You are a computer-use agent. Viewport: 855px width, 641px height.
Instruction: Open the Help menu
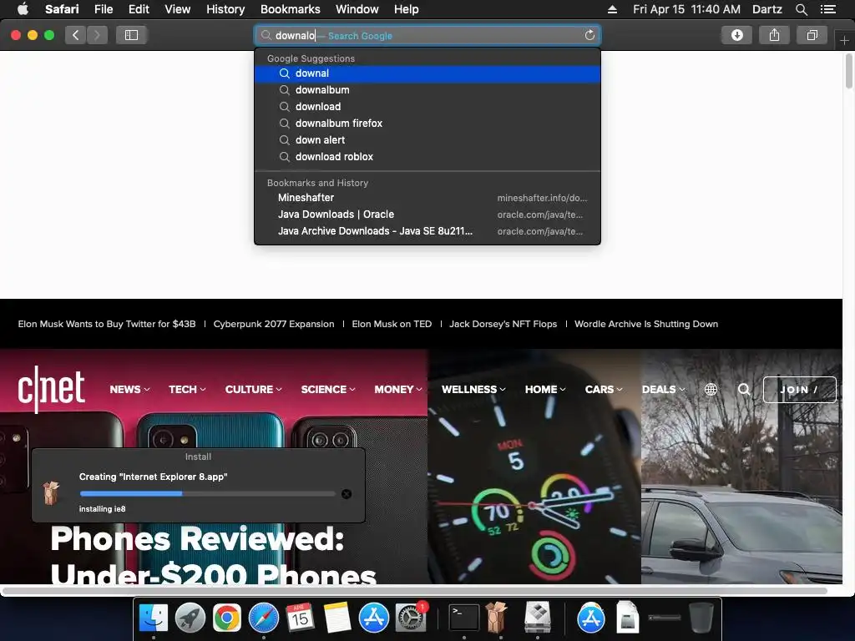click(x=407, y=9)
